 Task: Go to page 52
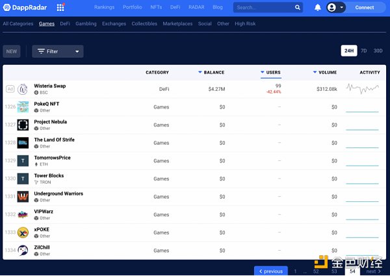tap(316, 271)
